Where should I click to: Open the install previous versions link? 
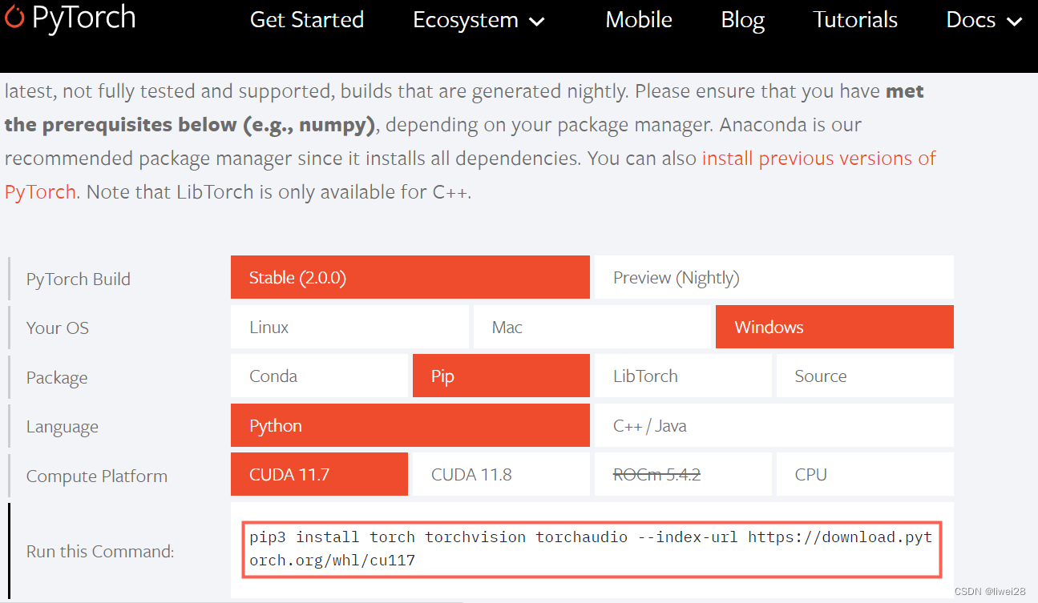tap(818, 158)
